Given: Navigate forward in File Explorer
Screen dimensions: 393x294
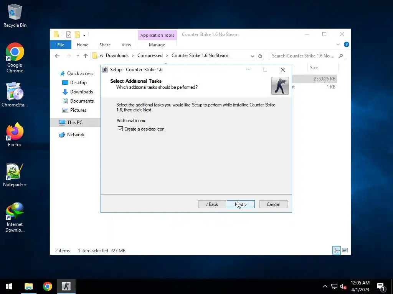Looking at the screenshot, I should point(68,56).
